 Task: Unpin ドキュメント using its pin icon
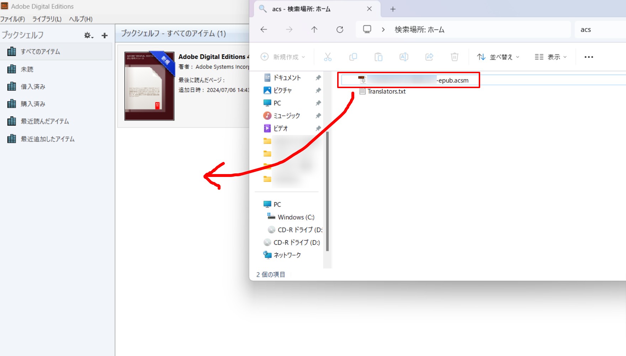point(318,77)
